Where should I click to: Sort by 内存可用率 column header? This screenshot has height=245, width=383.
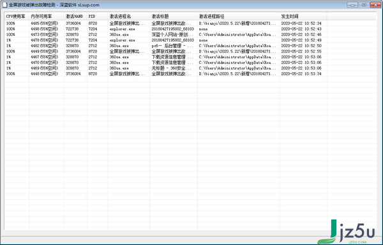pyautogui.click(x=47, y=17)
